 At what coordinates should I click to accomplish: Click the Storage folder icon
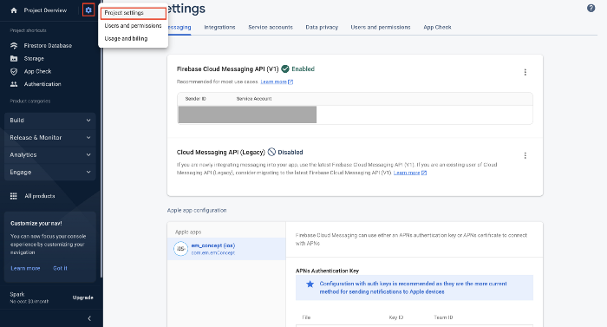[x=14, y=58]
